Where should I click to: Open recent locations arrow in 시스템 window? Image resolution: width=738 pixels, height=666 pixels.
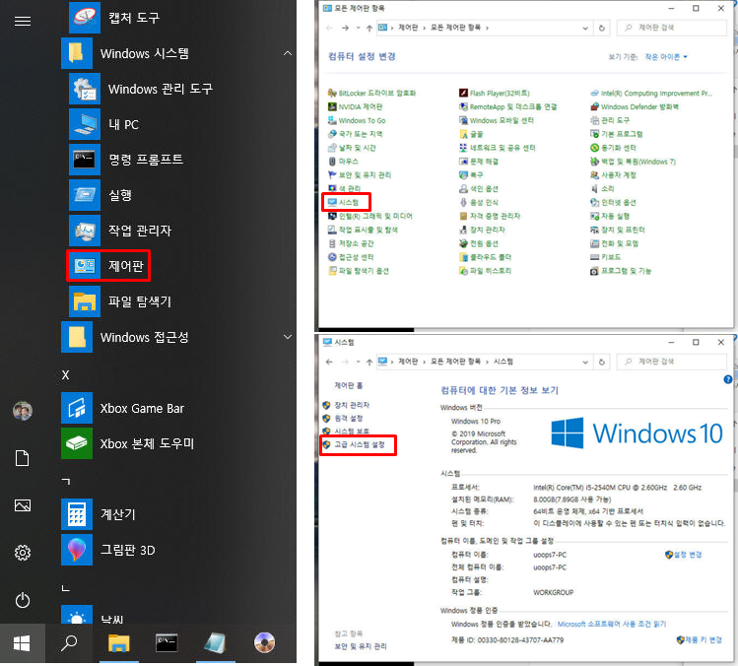[x=359, y=362]
